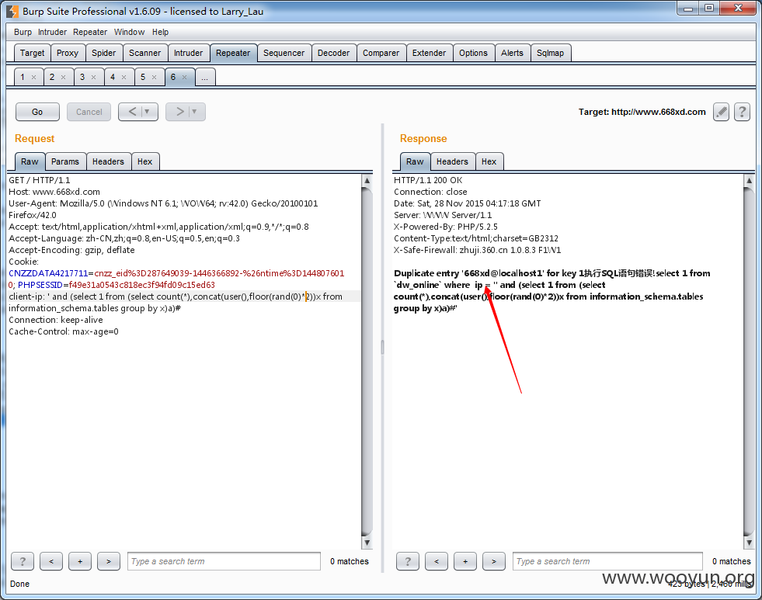Viewport: 762px width, 600px height.
Task: Open history back dropdown arrow
Action: pyautogui.click(x=148, y=112)
